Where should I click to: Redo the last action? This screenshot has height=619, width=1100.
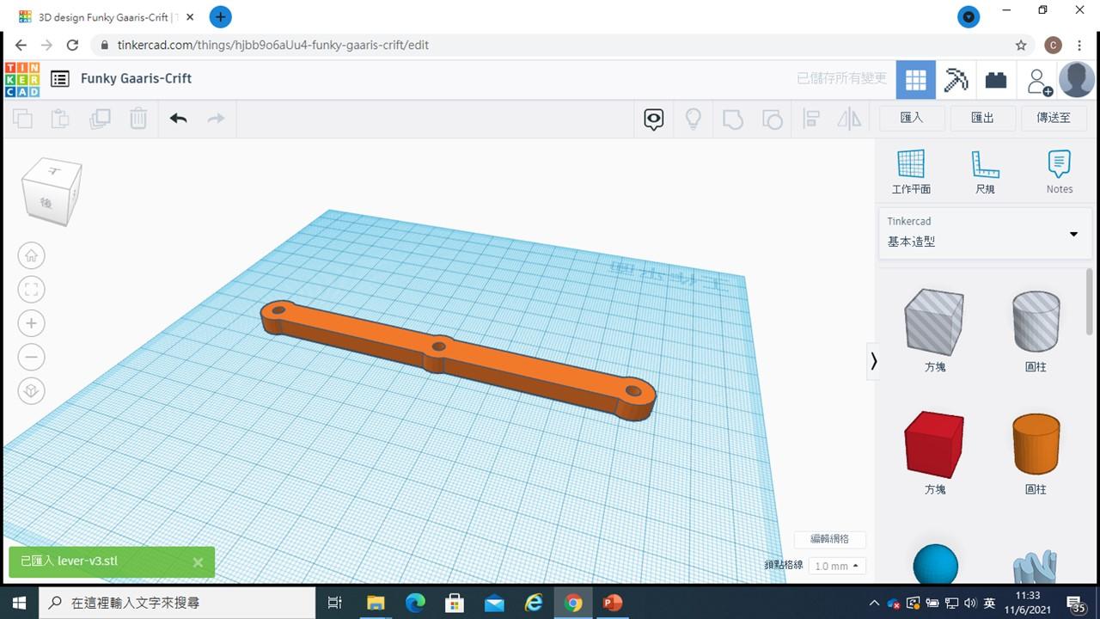click(216, 119)
